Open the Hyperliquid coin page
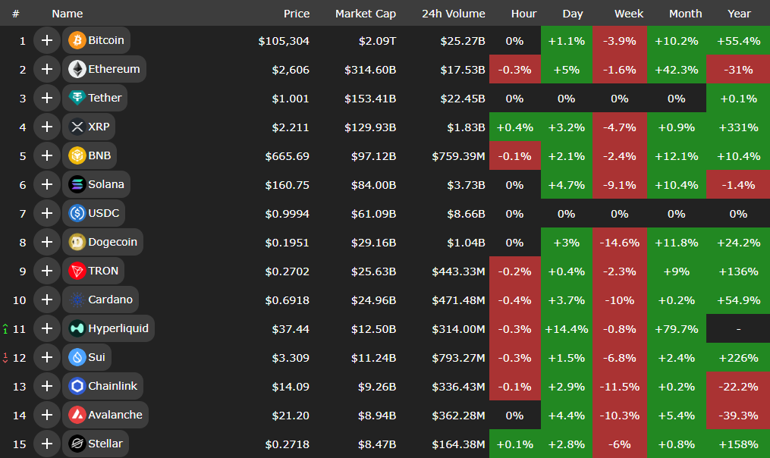The width and height of the screenshot is (770, 458). tap(118, 328)
